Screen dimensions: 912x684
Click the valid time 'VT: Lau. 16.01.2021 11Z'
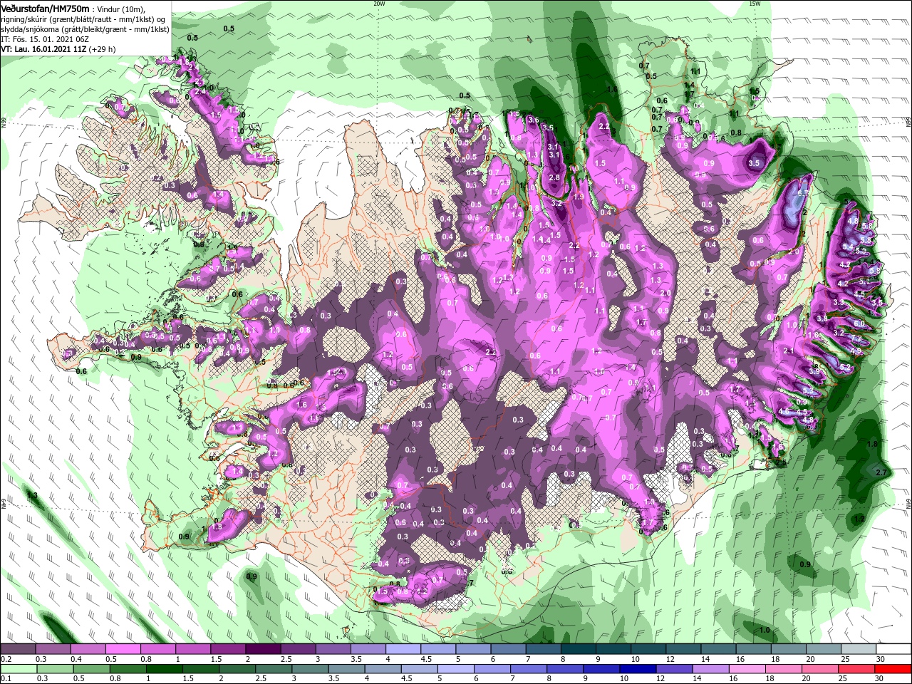point(43,50)
